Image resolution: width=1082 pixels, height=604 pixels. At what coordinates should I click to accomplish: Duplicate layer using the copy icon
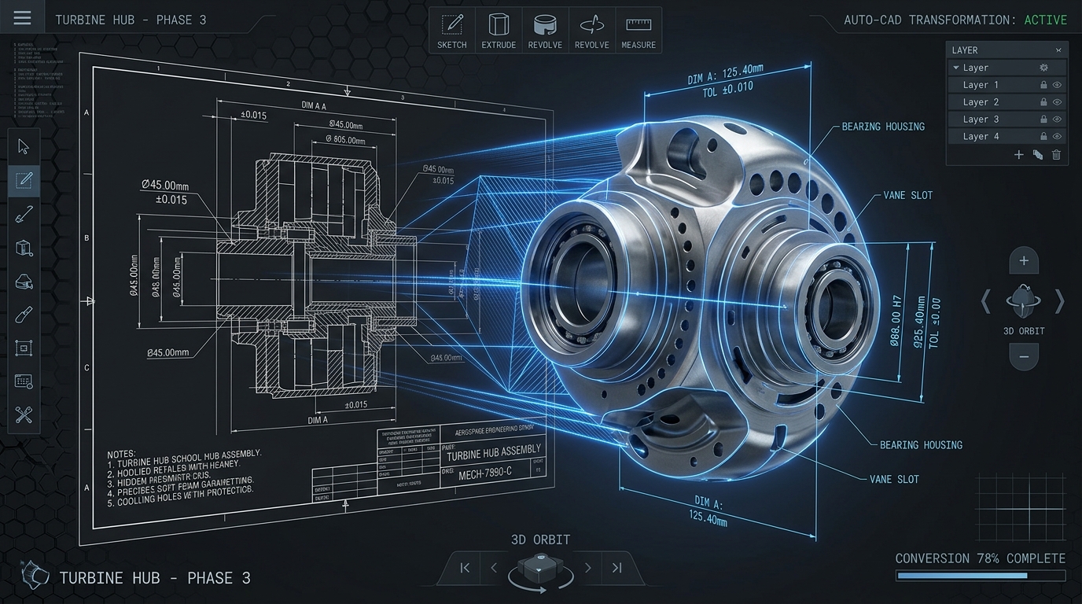point(1038,155)
